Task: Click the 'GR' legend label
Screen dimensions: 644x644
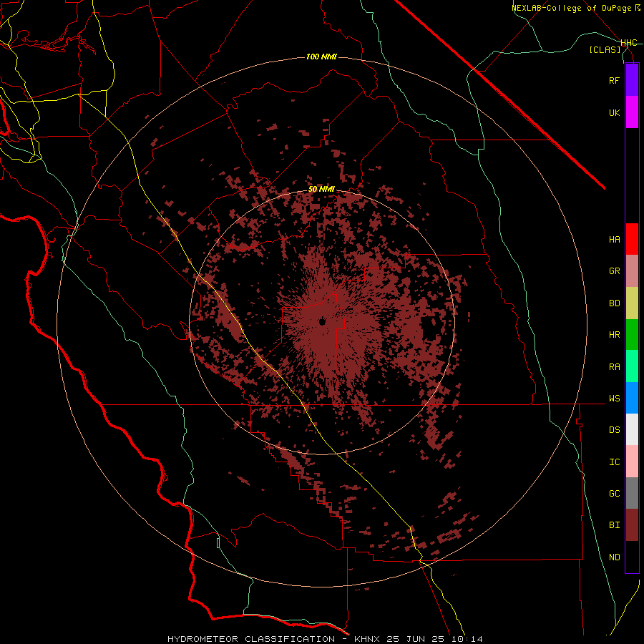Action: [614, 271]
